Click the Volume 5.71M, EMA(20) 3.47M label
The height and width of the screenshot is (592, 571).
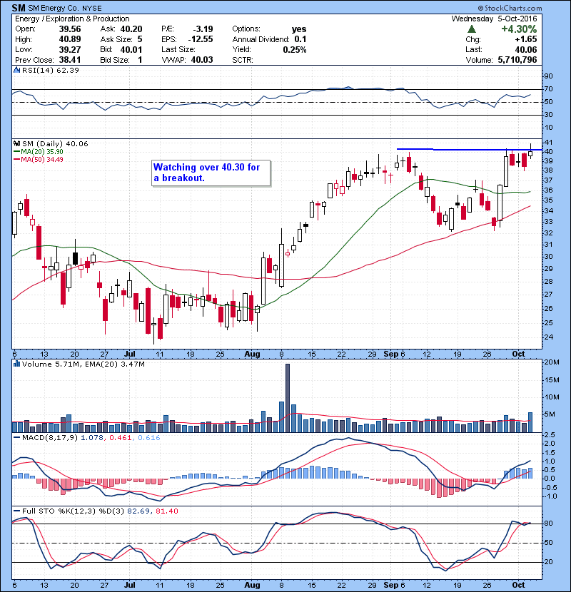pos(83,364)
